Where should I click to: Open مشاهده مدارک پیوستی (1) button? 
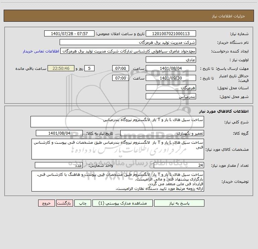123,203
